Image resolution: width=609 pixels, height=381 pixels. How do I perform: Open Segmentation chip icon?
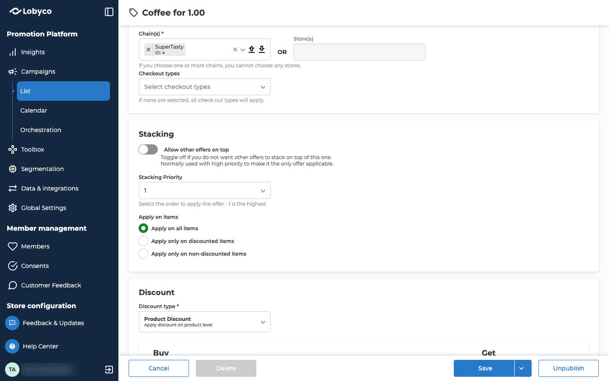[13, 169]
